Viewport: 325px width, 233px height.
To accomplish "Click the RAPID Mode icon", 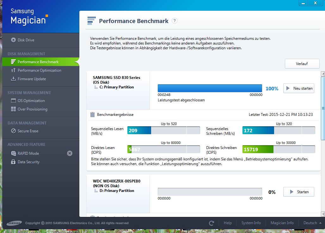I will tap(13, 153).
